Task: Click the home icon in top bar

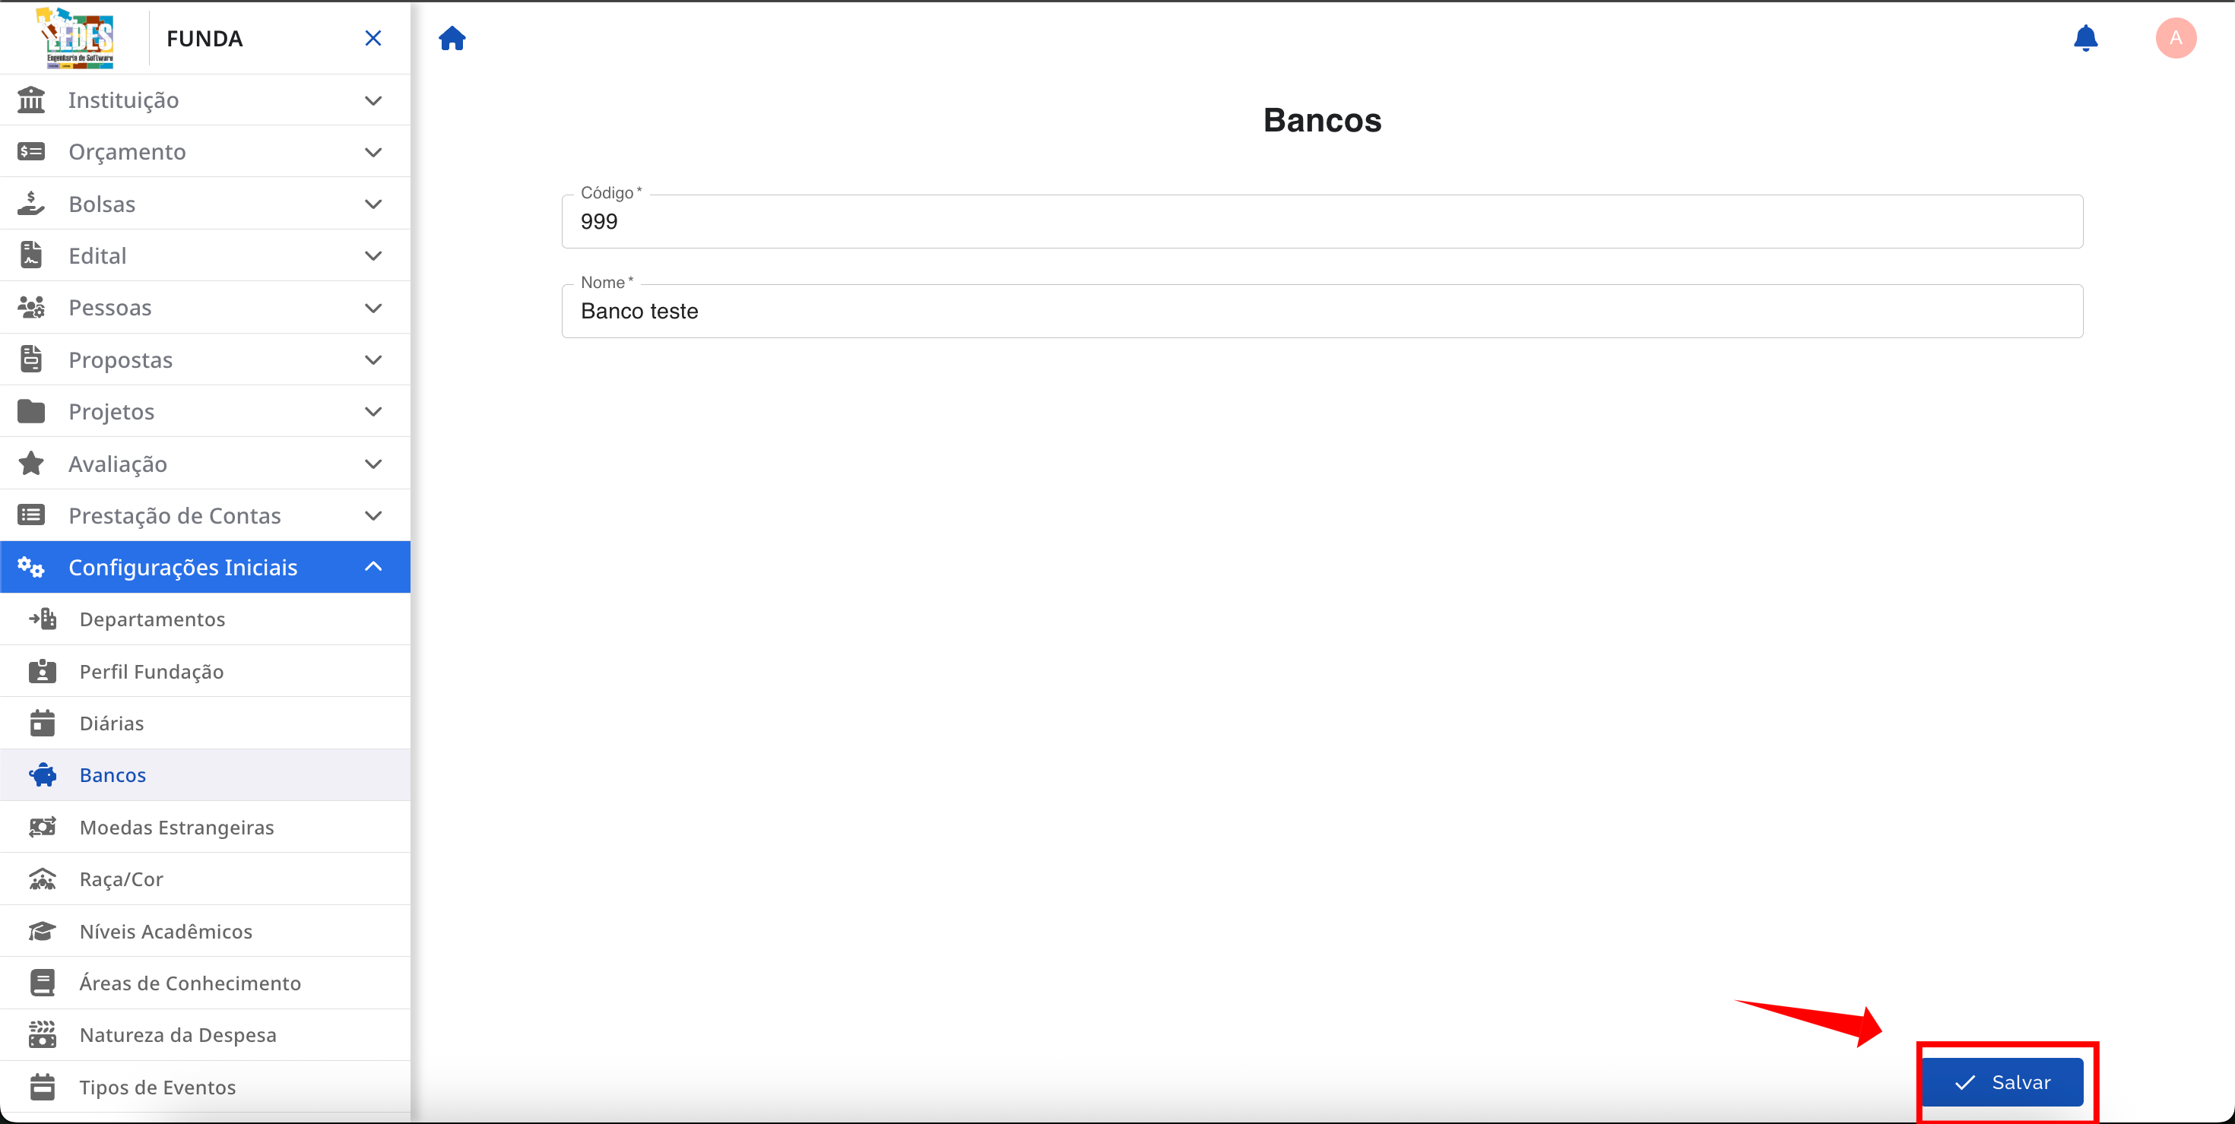Action: point(452,38)
